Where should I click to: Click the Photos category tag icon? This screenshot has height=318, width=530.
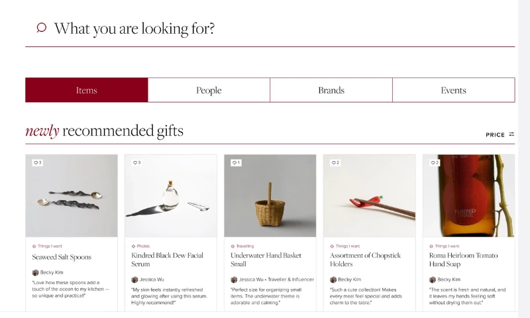(x=133, y=246)
